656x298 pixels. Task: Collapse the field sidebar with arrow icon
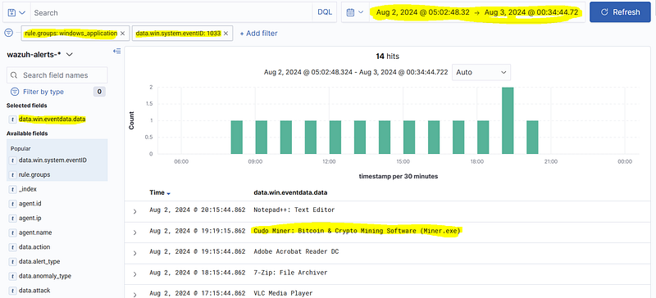click(117, 51)
